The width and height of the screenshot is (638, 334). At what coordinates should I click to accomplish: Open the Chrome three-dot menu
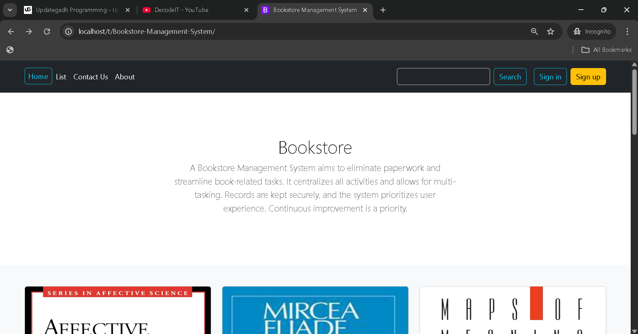tap(627, 32)
